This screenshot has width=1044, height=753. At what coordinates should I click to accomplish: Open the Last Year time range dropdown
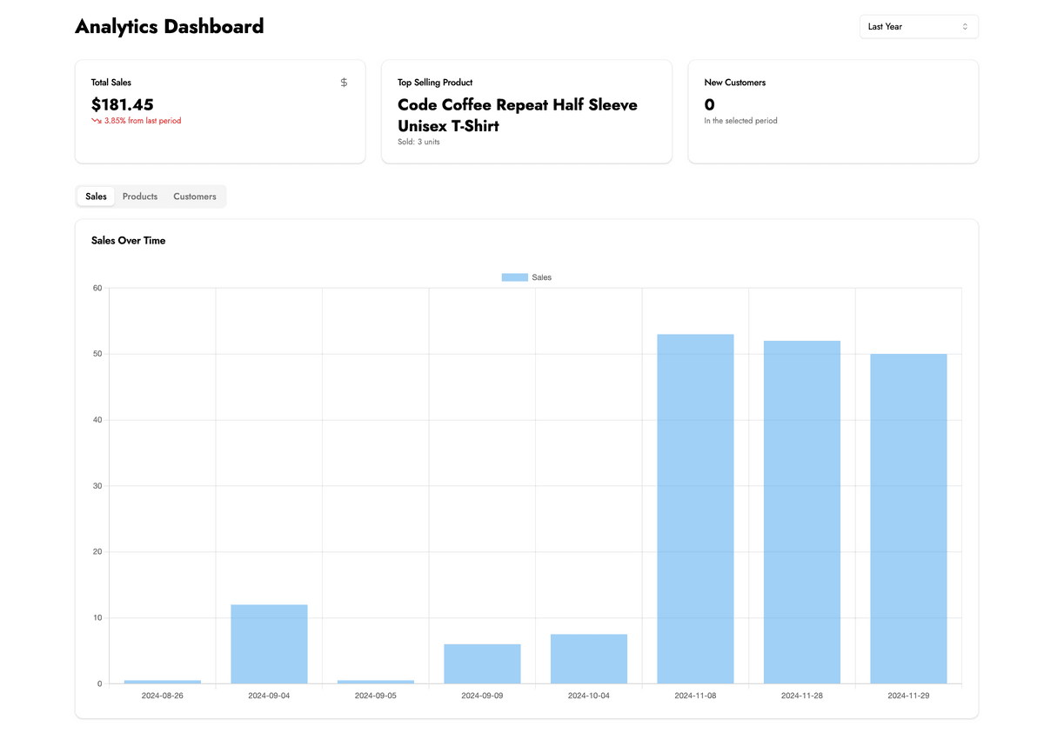(x=918, y=27)
